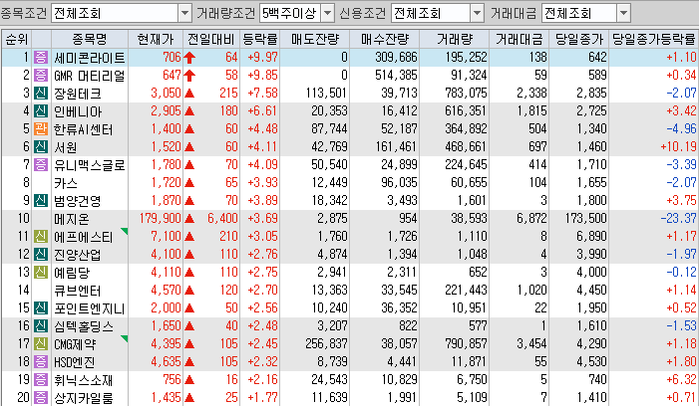Click the 매도잔량 column header
This screenshot has height=406, width=699.
pyautogui.click(x=315, y=39)
